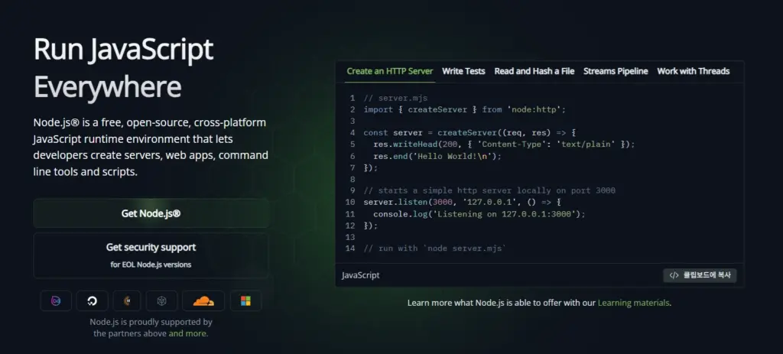Screen dimensions: 783x354
Task: Click the Get Node.js® button
Action: pyautogui.click(x=151, y=213)
